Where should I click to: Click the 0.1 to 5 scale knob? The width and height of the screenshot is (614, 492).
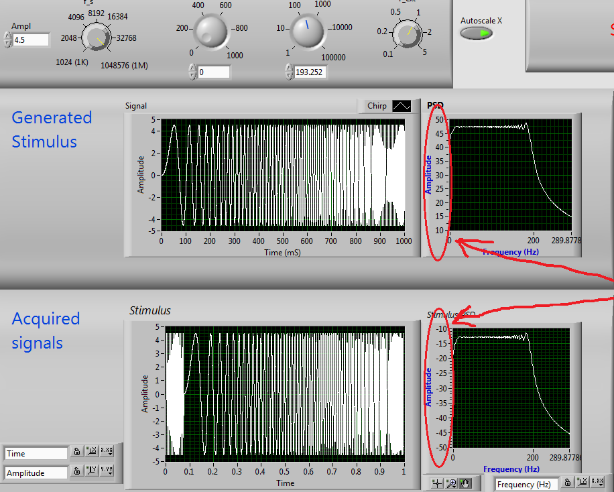(408, 34)
